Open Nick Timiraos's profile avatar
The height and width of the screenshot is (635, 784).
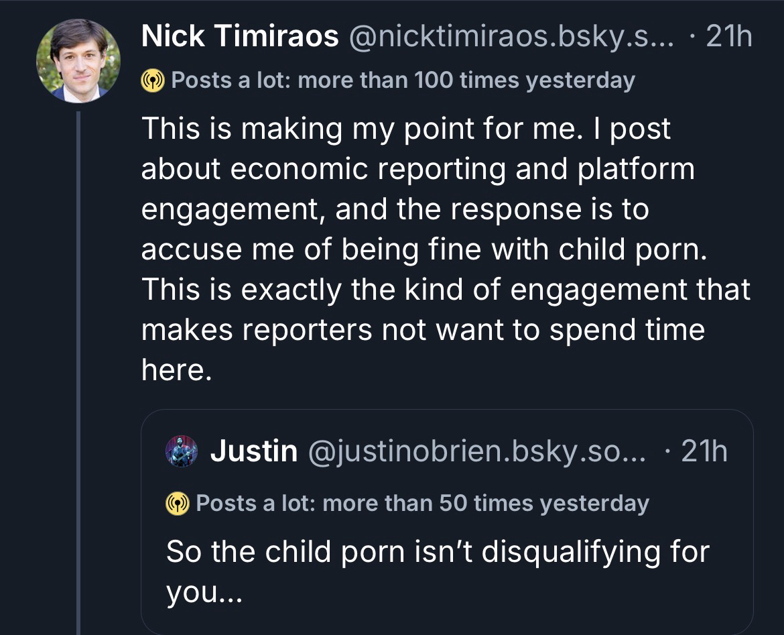pyautogui.click(x=78, y=60)
